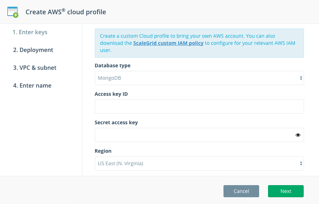
Task: Click the Secret access key label
Action: (116, 122)
